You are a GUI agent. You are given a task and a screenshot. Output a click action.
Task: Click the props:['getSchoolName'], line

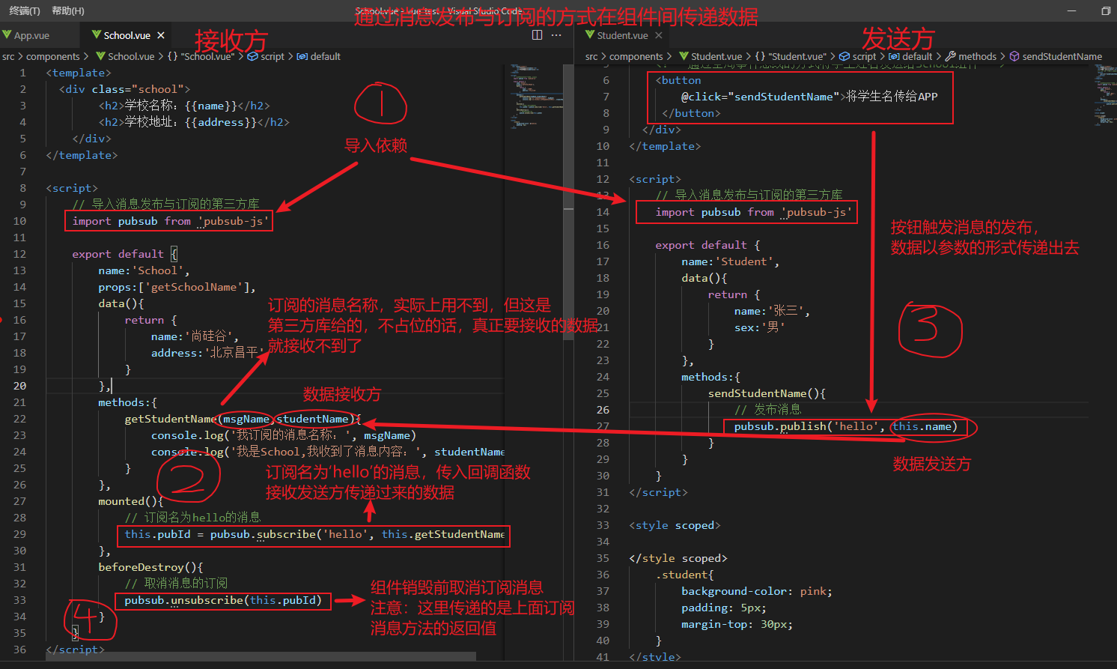(177, 287)
